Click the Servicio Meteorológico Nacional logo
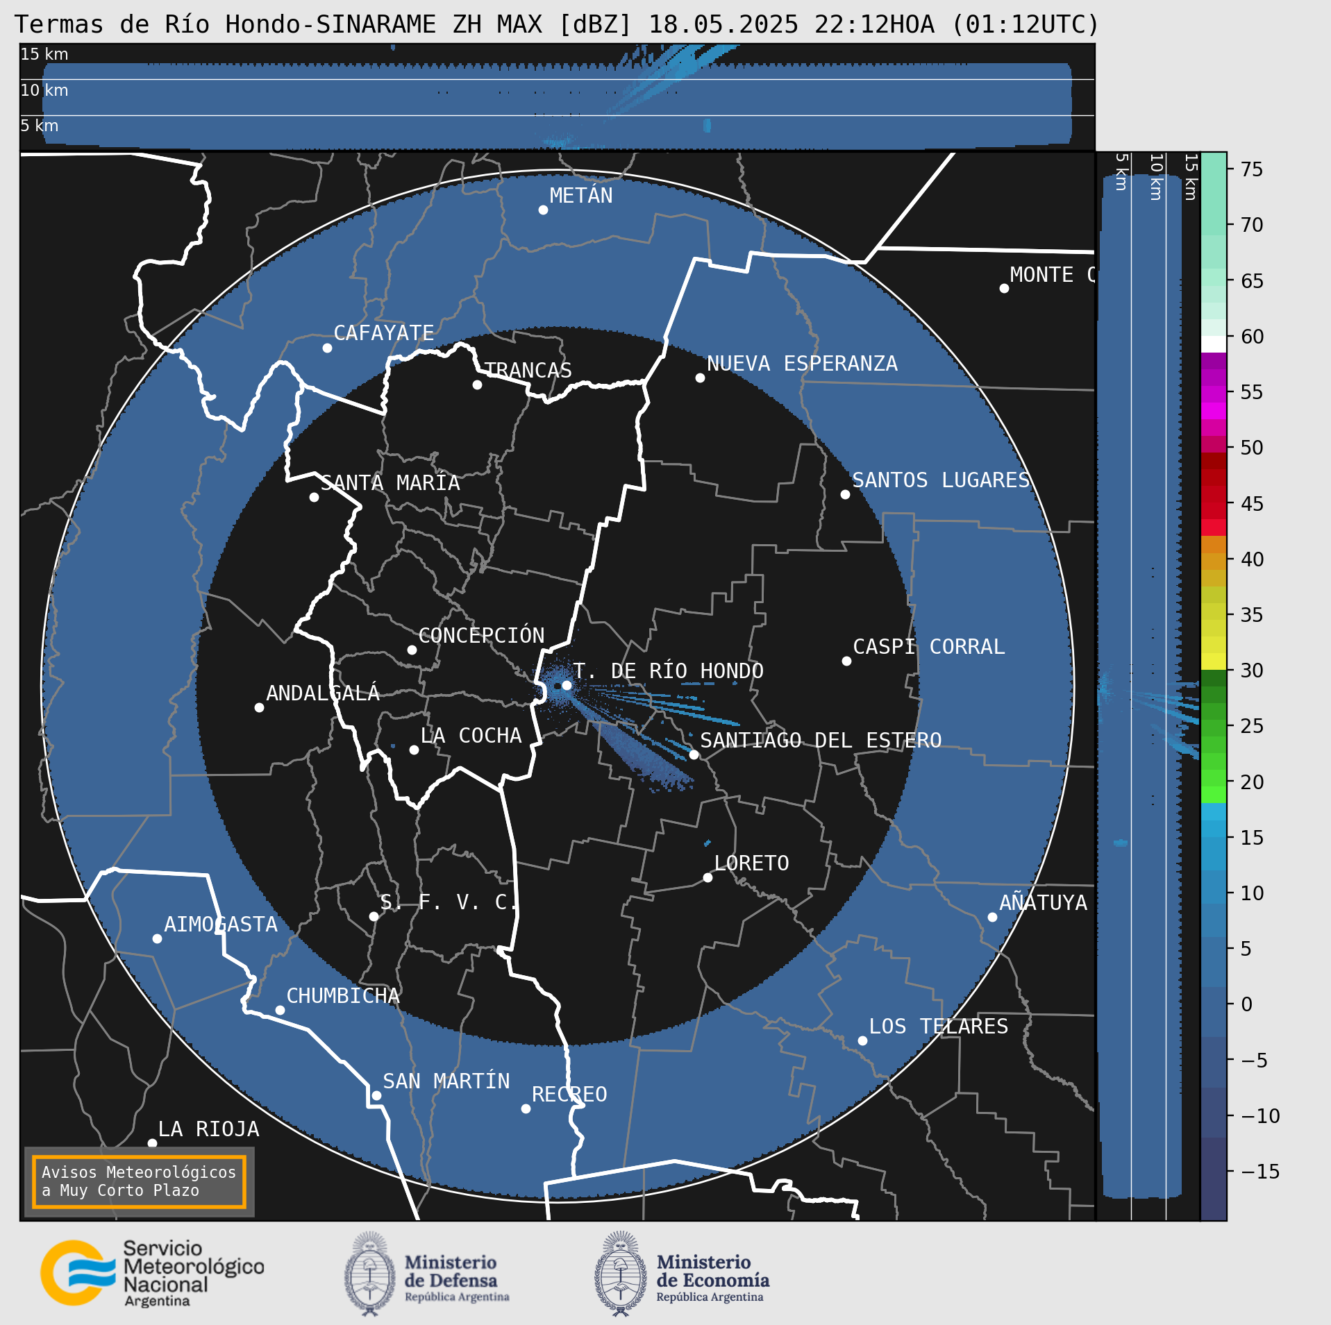The height and width of the screenshot is (1325, 1331). (x=152, y=1273)
